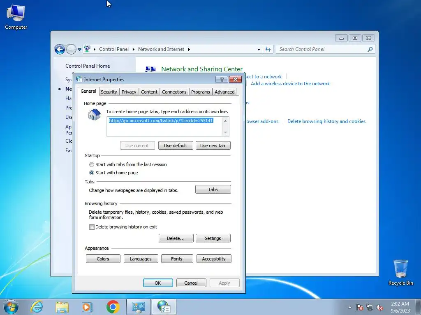Viewport: 421px width, 315px height.
Task: Click the search magnifier in Control Panel
Action: point(370,49)
